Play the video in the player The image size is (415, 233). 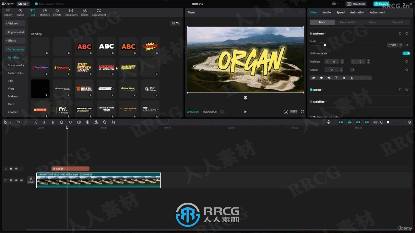tap(245, 112)
